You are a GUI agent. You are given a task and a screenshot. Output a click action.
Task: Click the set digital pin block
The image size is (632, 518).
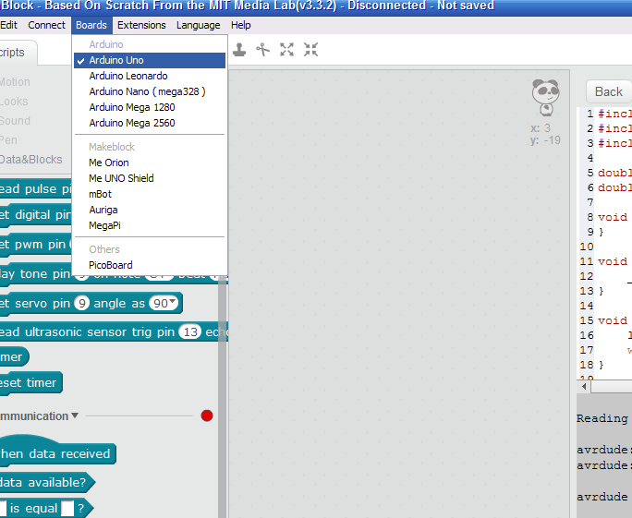point(35,215)
